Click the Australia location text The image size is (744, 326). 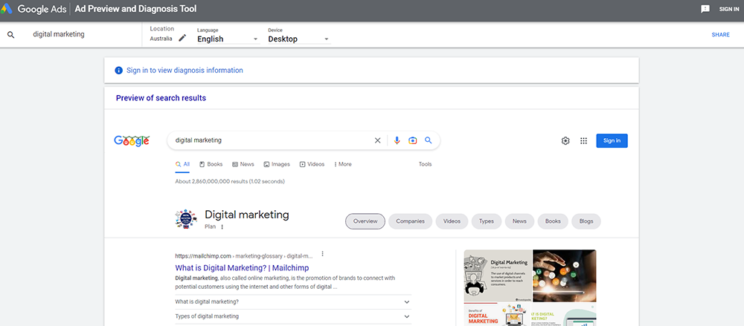point(161,39)
